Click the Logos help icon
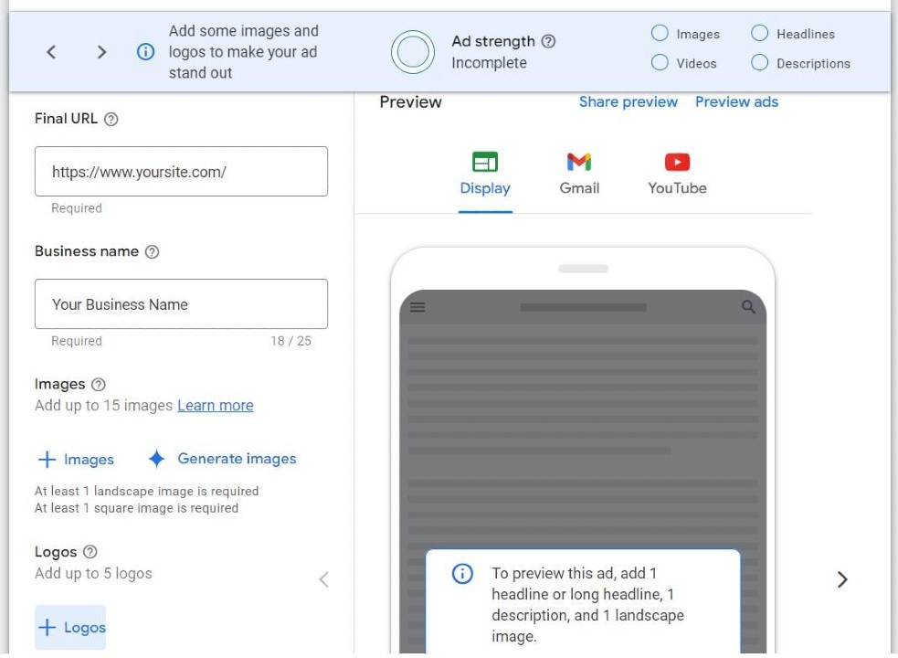 90,552
